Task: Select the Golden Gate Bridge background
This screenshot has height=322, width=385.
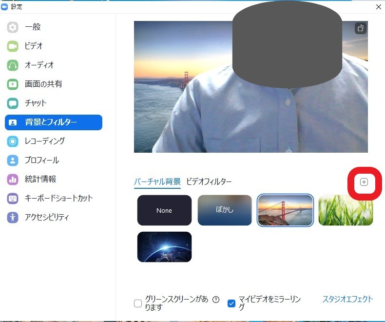Action: (285, 210)
